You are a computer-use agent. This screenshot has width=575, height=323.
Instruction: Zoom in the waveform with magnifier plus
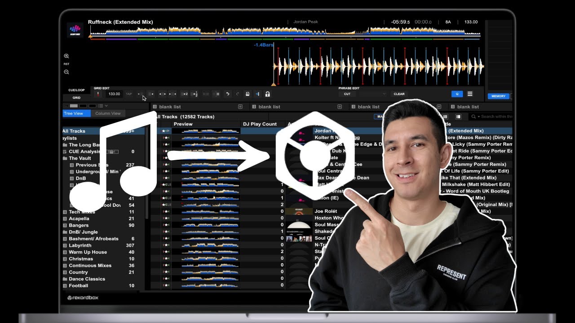[66, 56]
